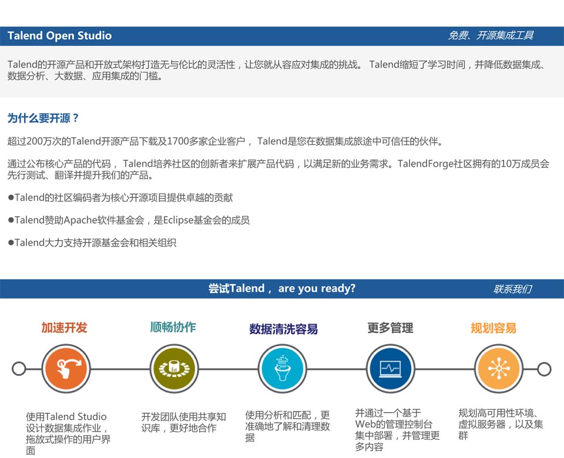Select the Talend Open Studio header title
Screen dimensions: 564x458
[x=59, y=36]
